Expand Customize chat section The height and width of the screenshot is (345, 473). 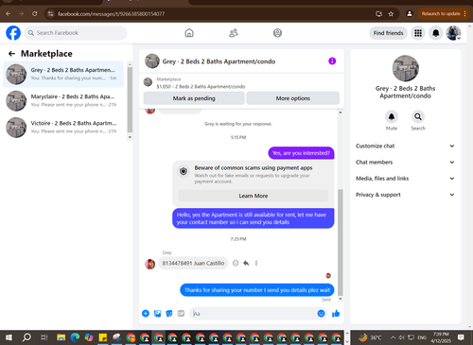[x=405, y=146]
